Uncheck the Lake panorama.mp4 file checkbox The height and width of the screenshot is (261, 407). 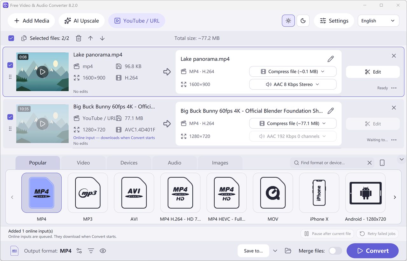pos(10,65)
